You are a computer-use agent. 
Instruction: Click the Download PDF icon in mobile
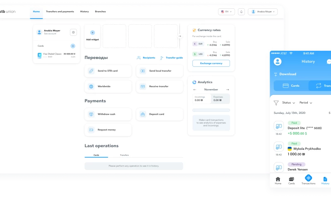pyautogui.click(x=276, y=74)
